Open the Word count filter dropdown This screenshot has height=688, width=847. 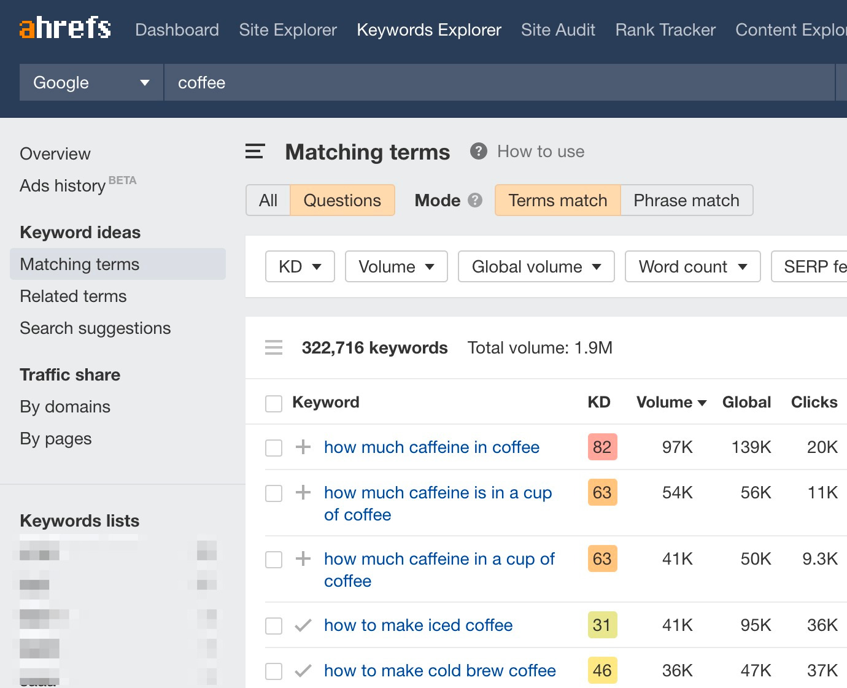click(x=692, y=266)
